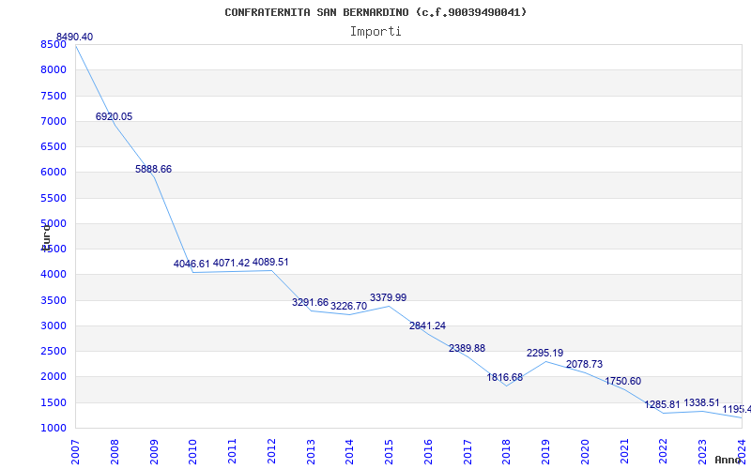751x469 pixels.
Task: Click the x-axis year 2007
Action: click(x=75, y=452)
